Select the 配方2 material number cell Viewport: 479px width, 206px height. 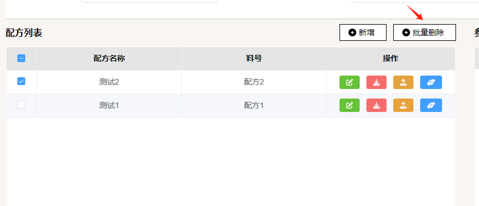click(254, 82)
